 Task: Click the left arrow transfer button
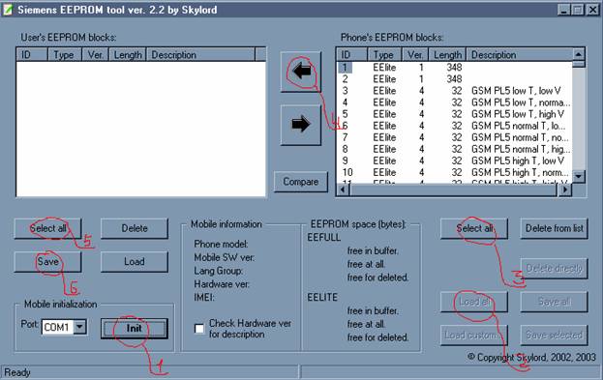point(301,72)
